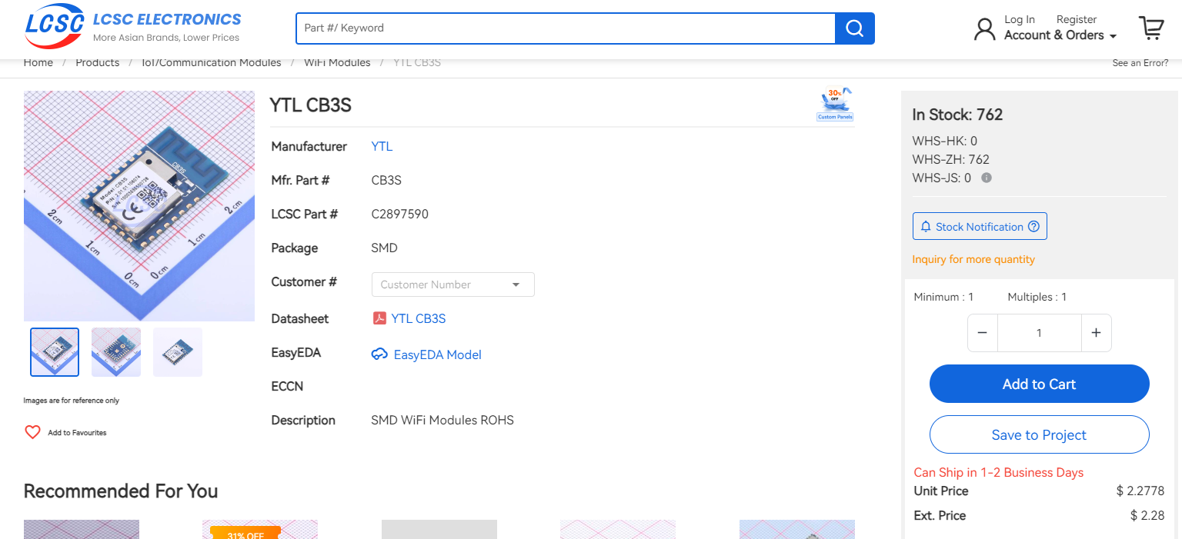Click the Mfr. Part # value CB3S
The image size is (1182, 539).
(386, 180)
